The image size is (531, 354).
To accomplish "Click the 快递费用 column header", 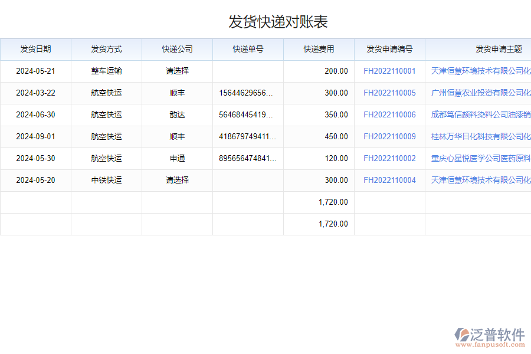I will point(319,50).
